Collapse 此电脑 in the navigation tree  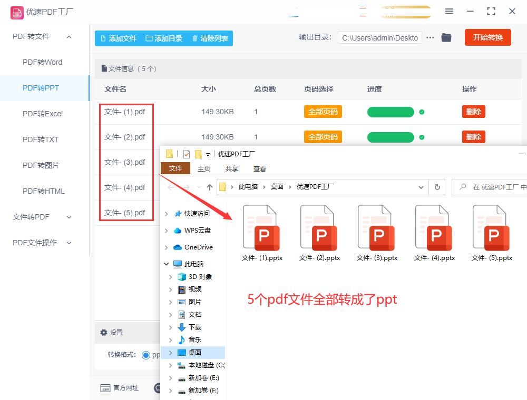pos(167,264)
